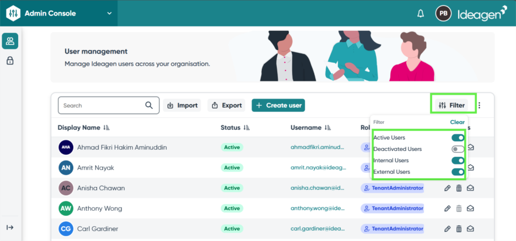
Task: Enable the Deactivated Users filter toggle
Action: tap(458, 149)
